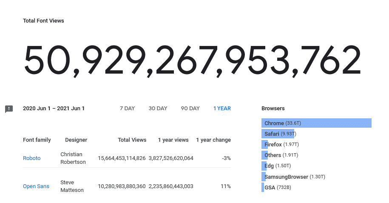Sort by 1 year change column

213,140
